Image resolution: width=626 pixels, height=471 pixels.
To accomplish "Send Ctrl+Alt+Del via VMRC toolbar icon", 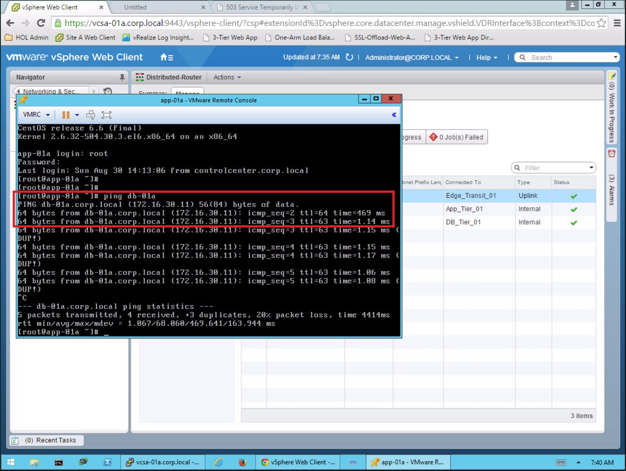I will pos(91,115).
